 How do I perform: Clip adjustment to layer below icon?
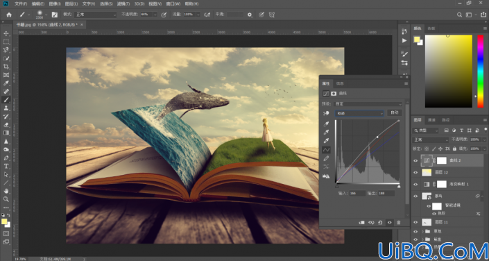[362, 223]
